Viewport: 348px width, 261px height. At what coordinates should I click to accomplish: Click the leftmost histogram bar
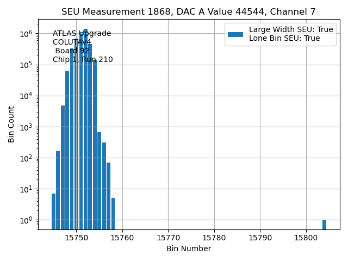pyautogui.click(x=53, y=212)
